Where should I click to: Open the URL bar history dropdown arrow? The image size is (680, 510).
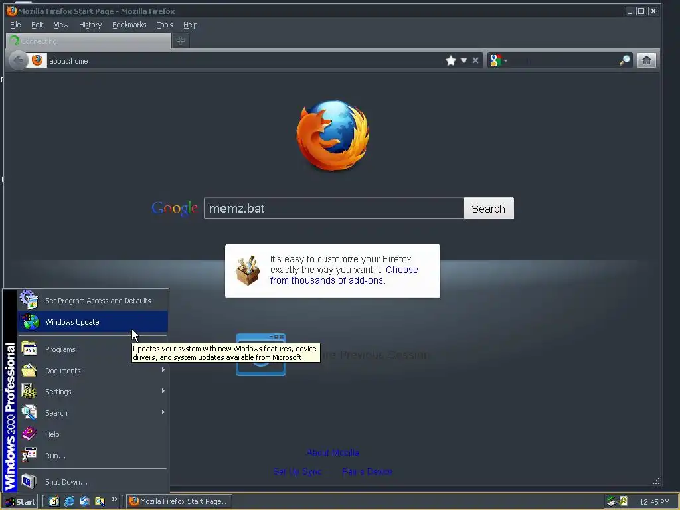tap(464, 60)
